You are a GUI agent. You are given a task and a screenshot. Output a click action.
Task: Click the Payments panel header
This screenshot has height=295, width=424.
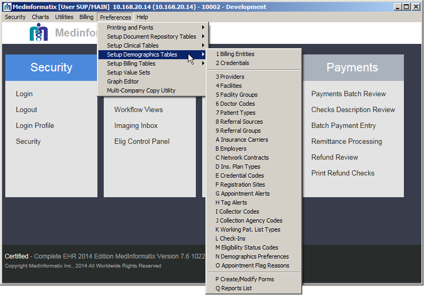pos(352,68)
